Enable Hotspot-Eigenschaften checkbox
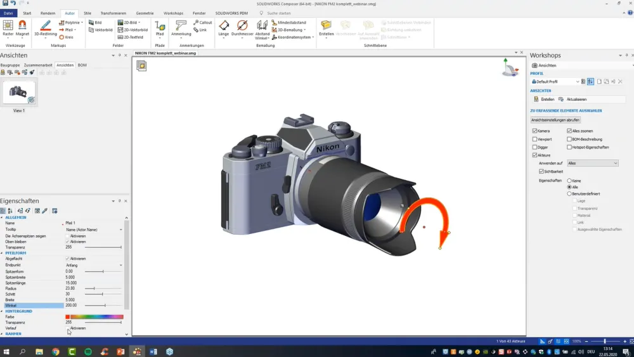The width and height of the screenshot is (634, 357). (569, 147)
